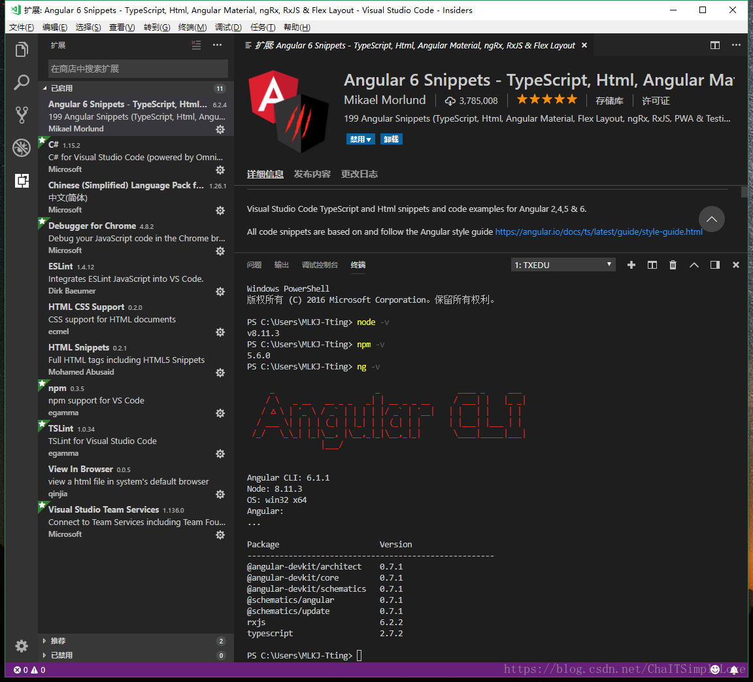Click scroll-to-top circular arrow button
The width and height of the screenshot is (753, 682).
click(x=712, y=219)
